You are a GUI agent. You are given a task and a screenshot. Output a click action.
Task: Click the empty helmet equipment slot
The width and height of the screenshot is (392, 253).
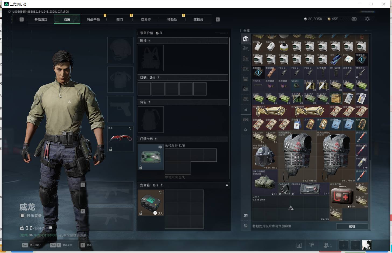(x=120, y=50)
